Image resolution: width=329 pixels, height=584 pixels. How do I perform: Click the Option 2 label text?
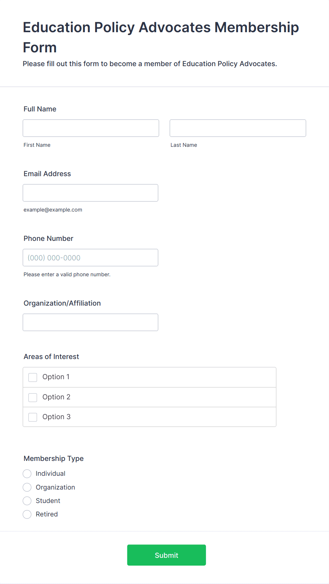(x=56, y=397)
